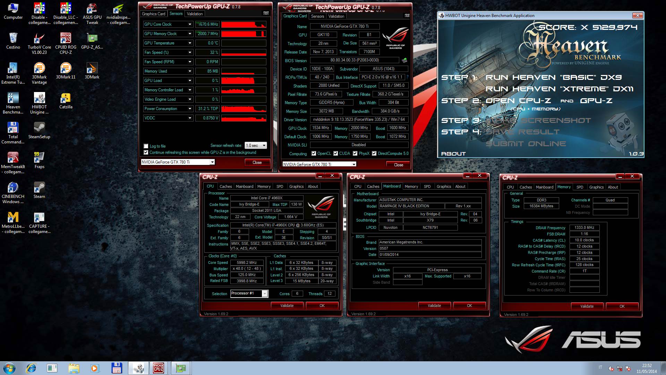666x375 pixels.
Task: Open Intel Extreme Tuning desktop shortcut
Action: click(x=13, y=74)
